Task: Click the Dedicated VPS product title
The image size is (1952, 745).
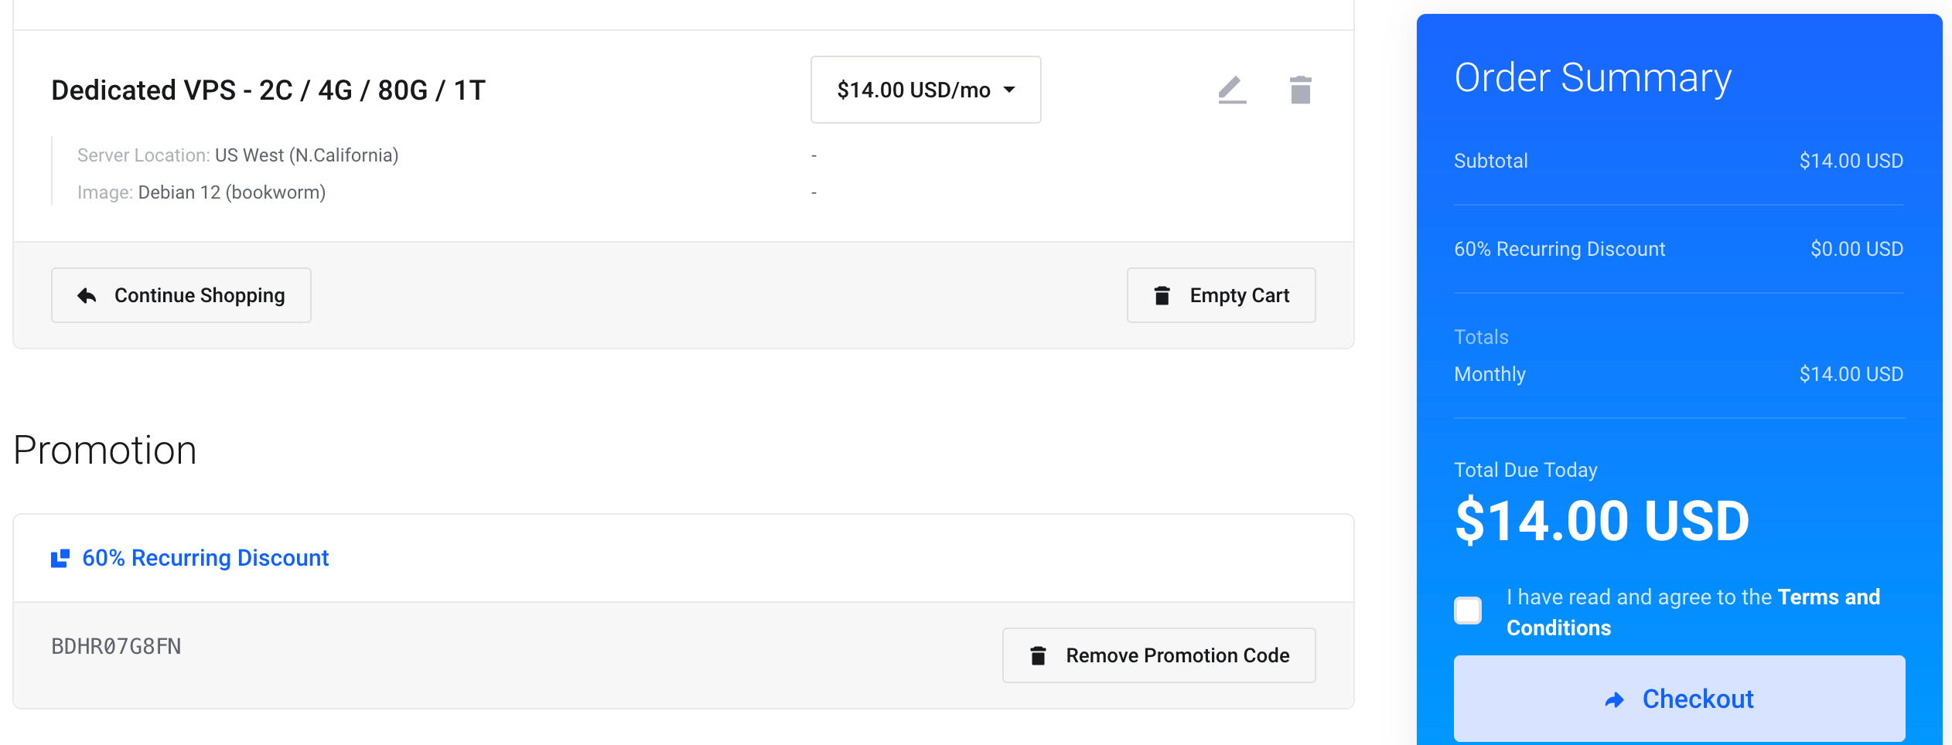Action: point(268,90)
